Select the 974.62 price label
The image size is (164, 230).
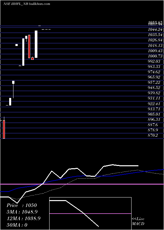[x=154, y=72]
